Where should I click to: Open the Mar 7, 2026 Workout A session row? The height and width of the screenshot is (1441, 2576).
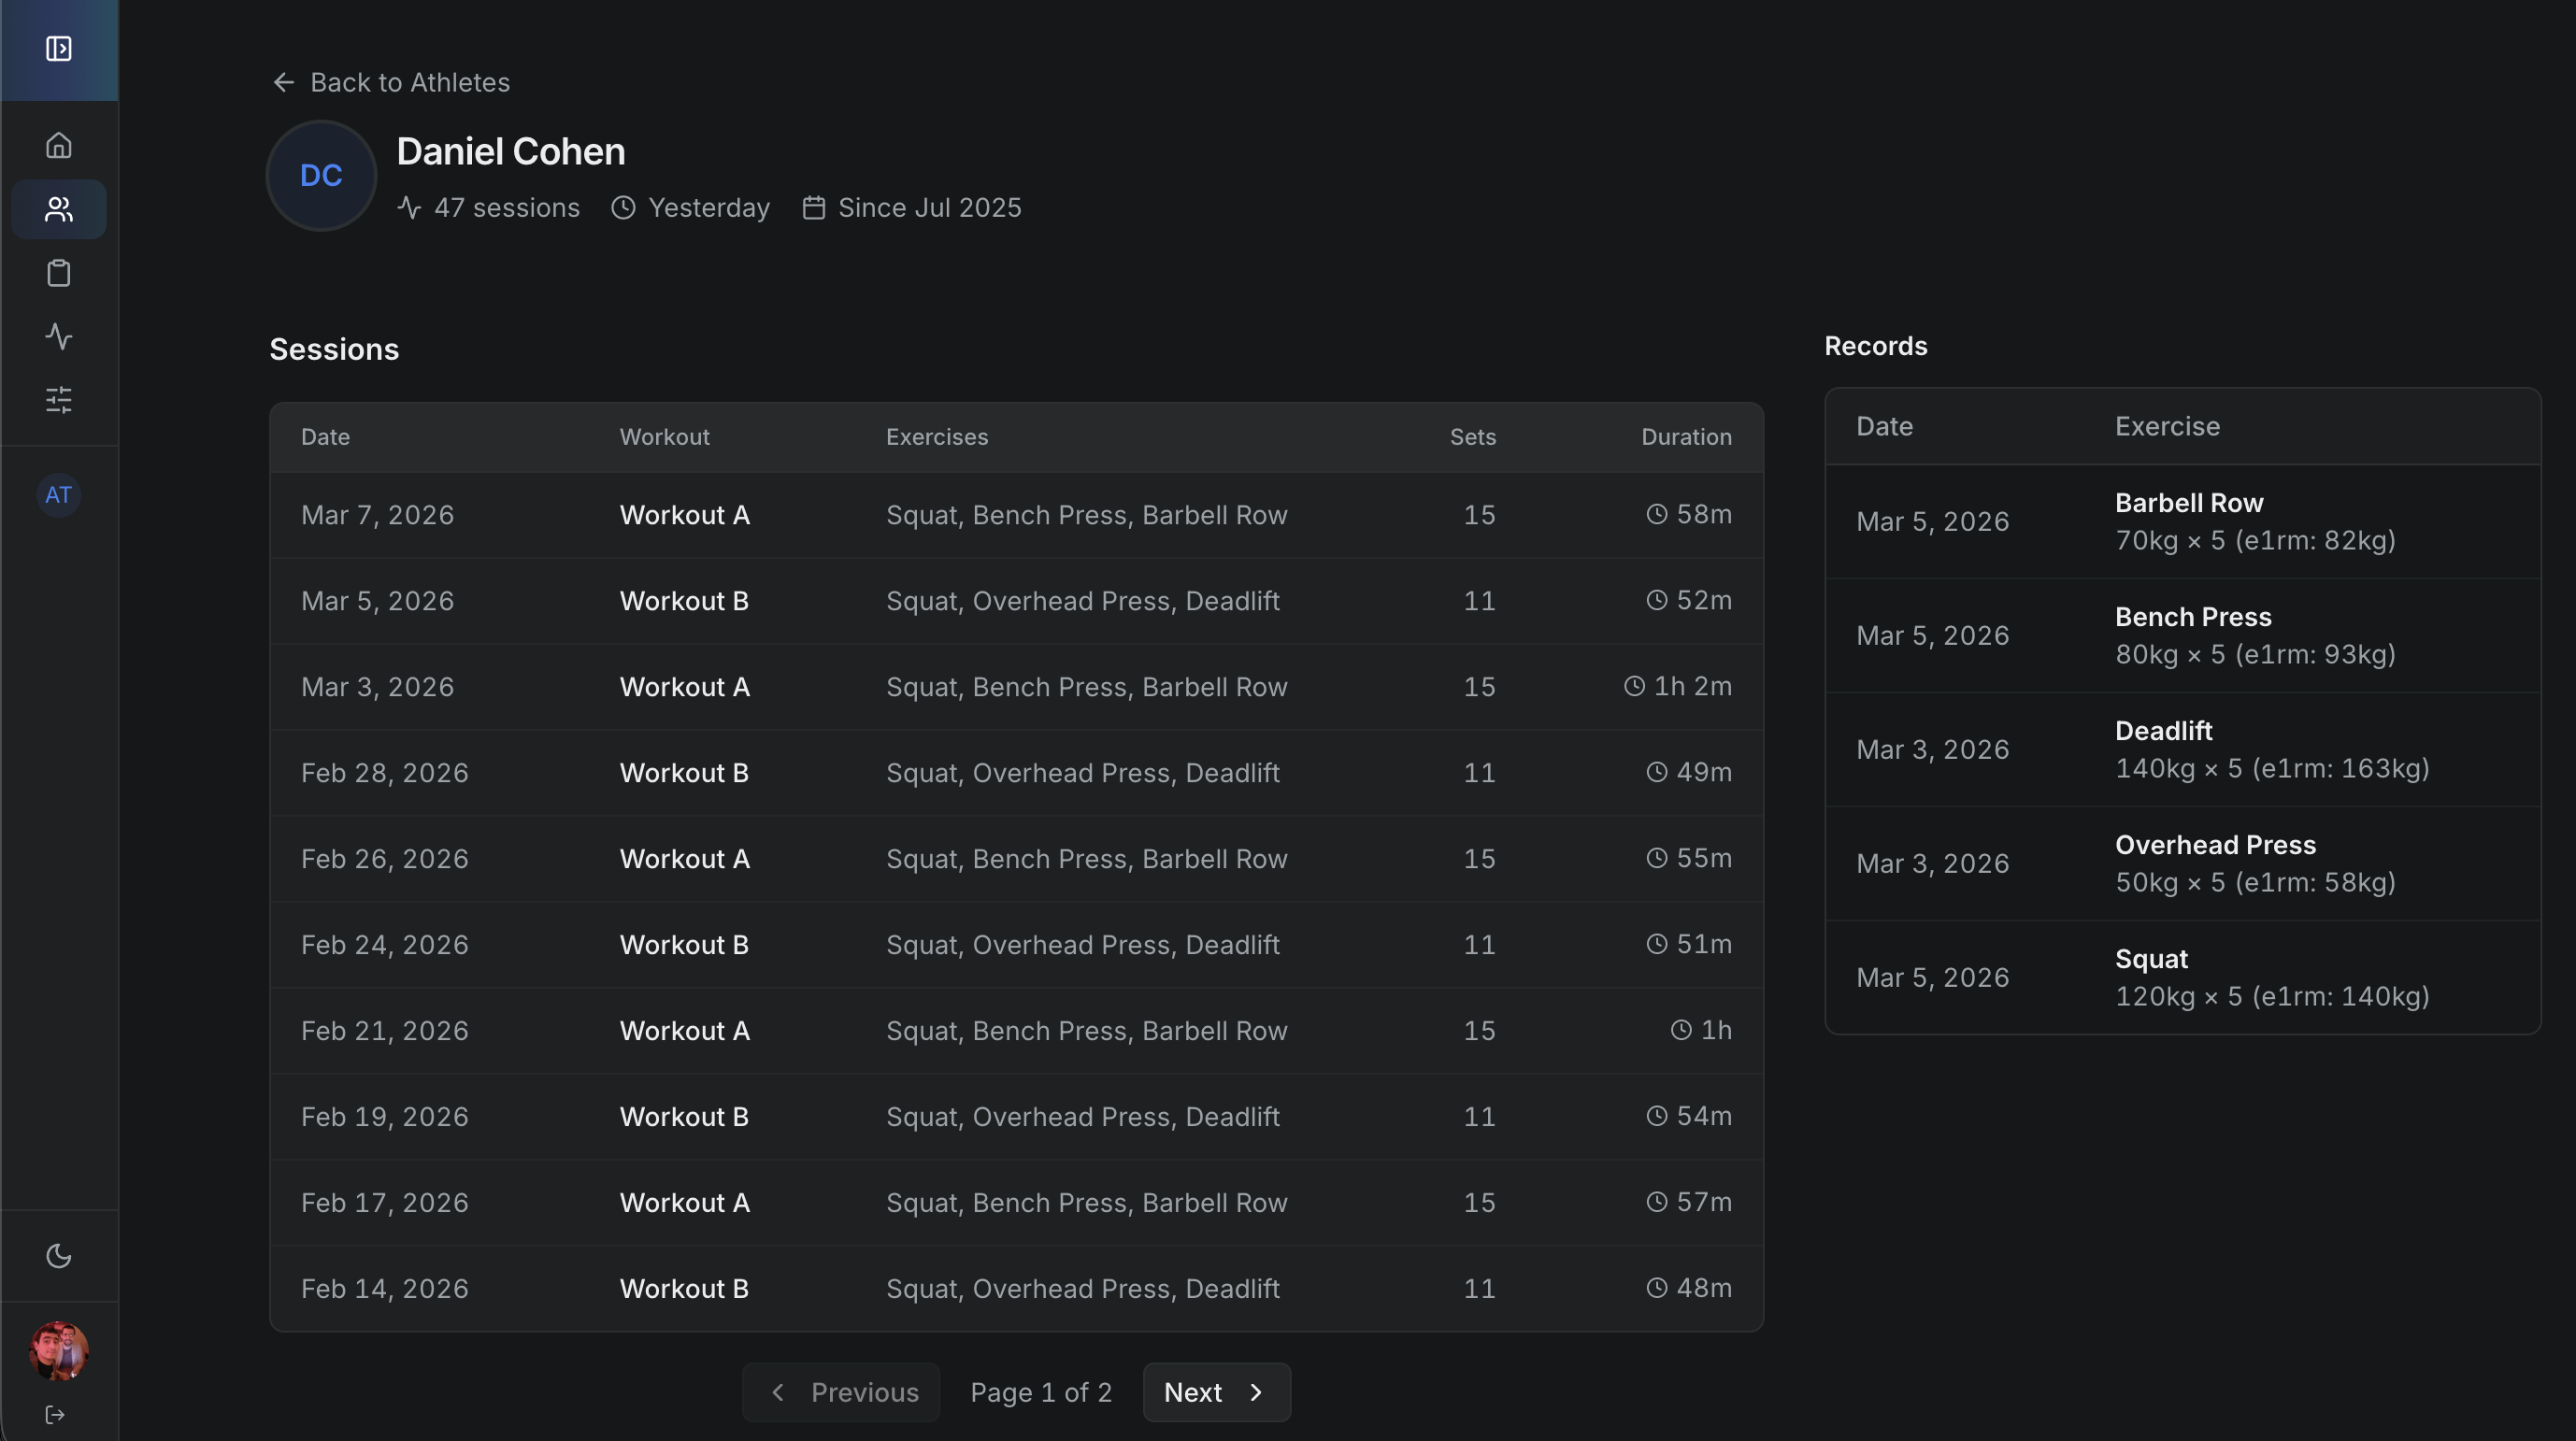(x=1000, y=514)
